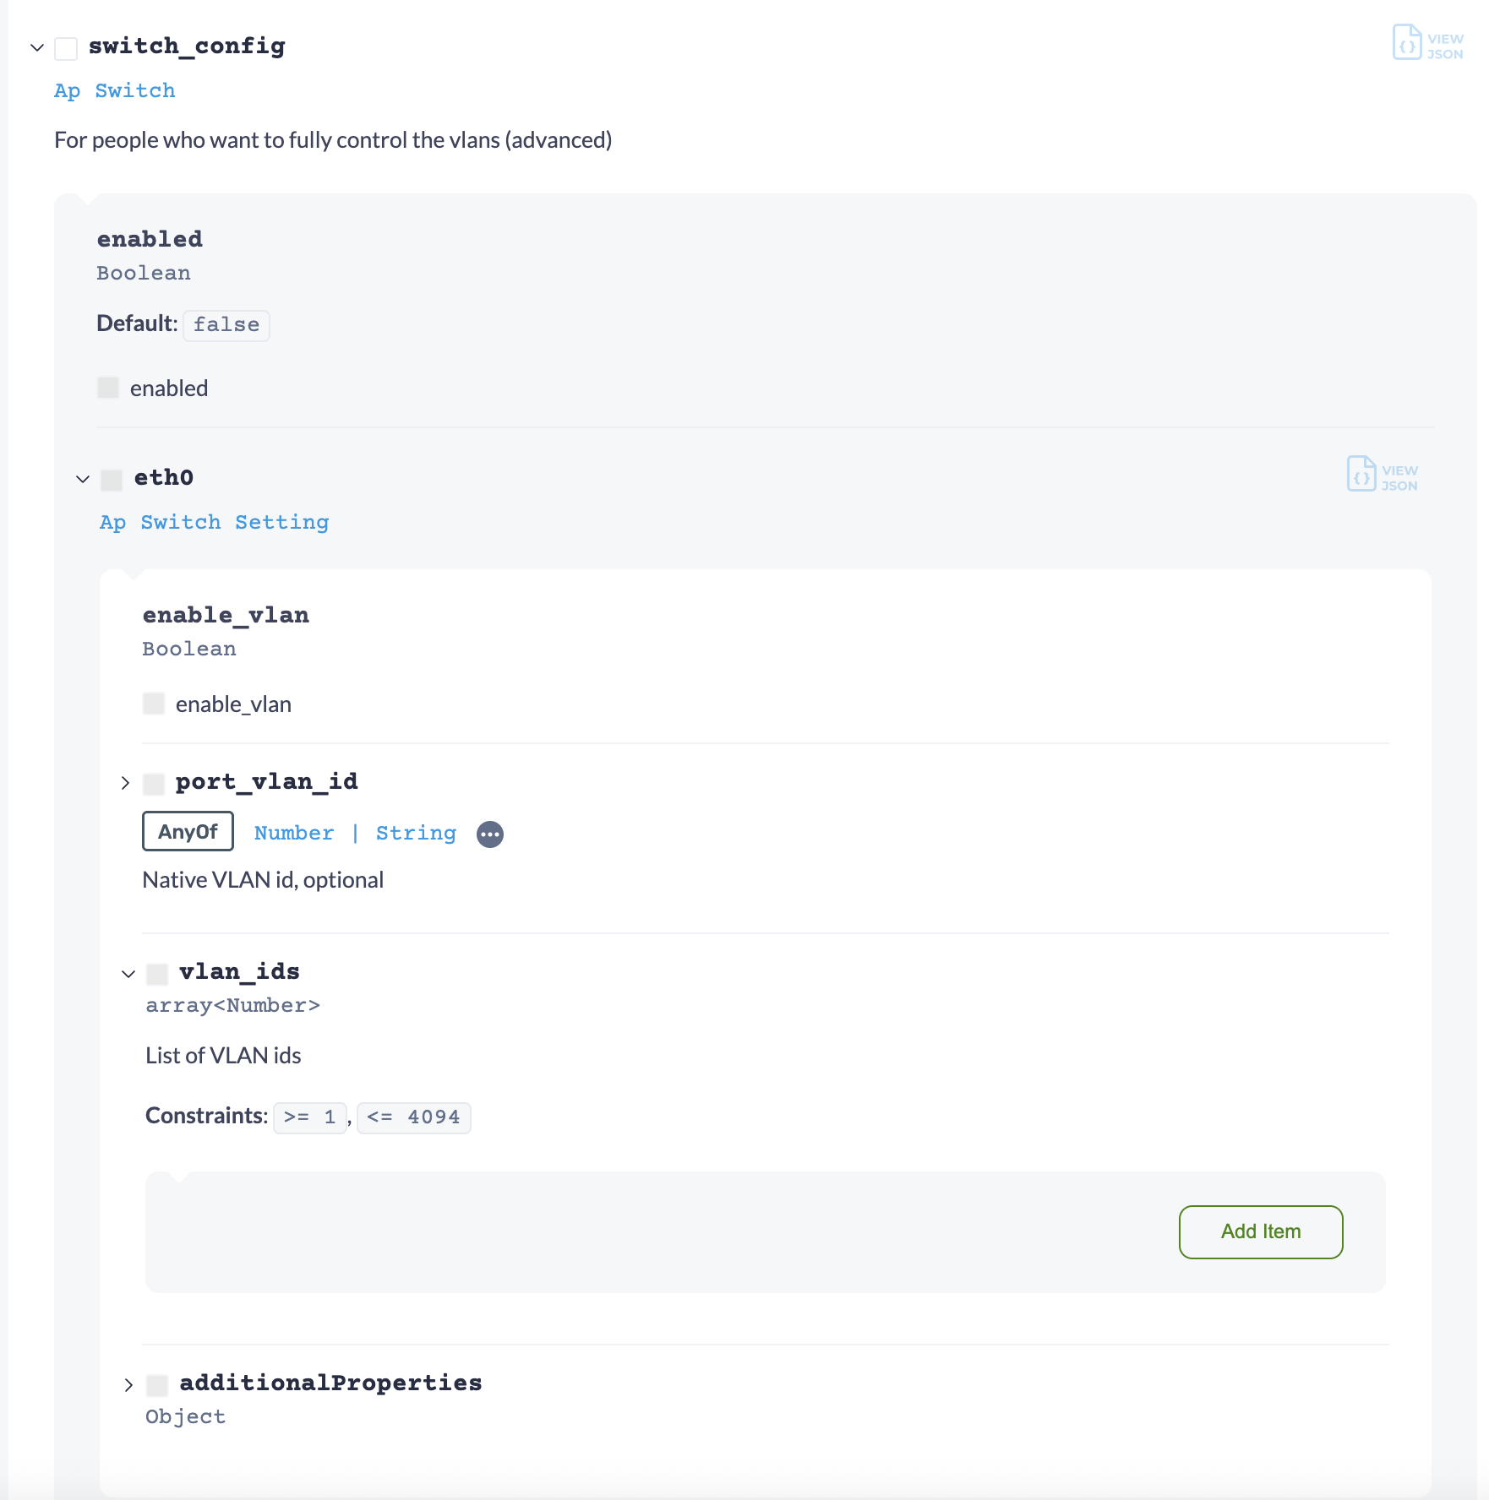1489x1500 pixels.
Task: Click the ellipsis icon beside Number | String
Action: tap(490, 834)
